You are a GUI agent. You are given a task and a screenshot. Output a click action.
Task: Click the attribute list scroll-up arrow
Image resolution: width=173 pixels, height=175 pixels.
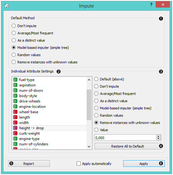pyautogui.click(x=89, y=80)
